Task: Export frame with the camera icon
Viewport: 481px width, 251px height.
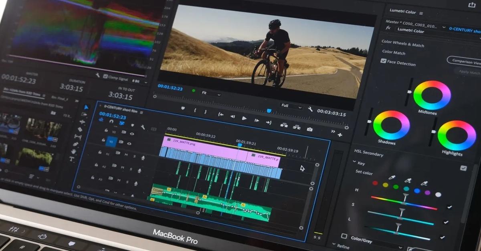Action: click(309, 129)
